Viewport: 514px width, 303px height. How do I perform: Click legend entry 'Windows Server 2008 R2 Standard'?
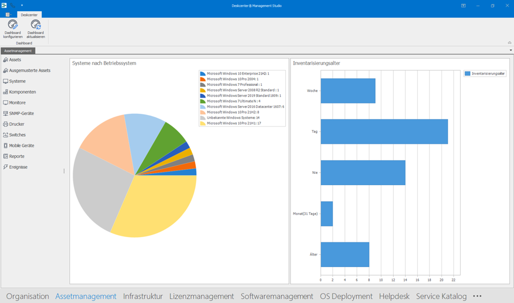(243, 90)
